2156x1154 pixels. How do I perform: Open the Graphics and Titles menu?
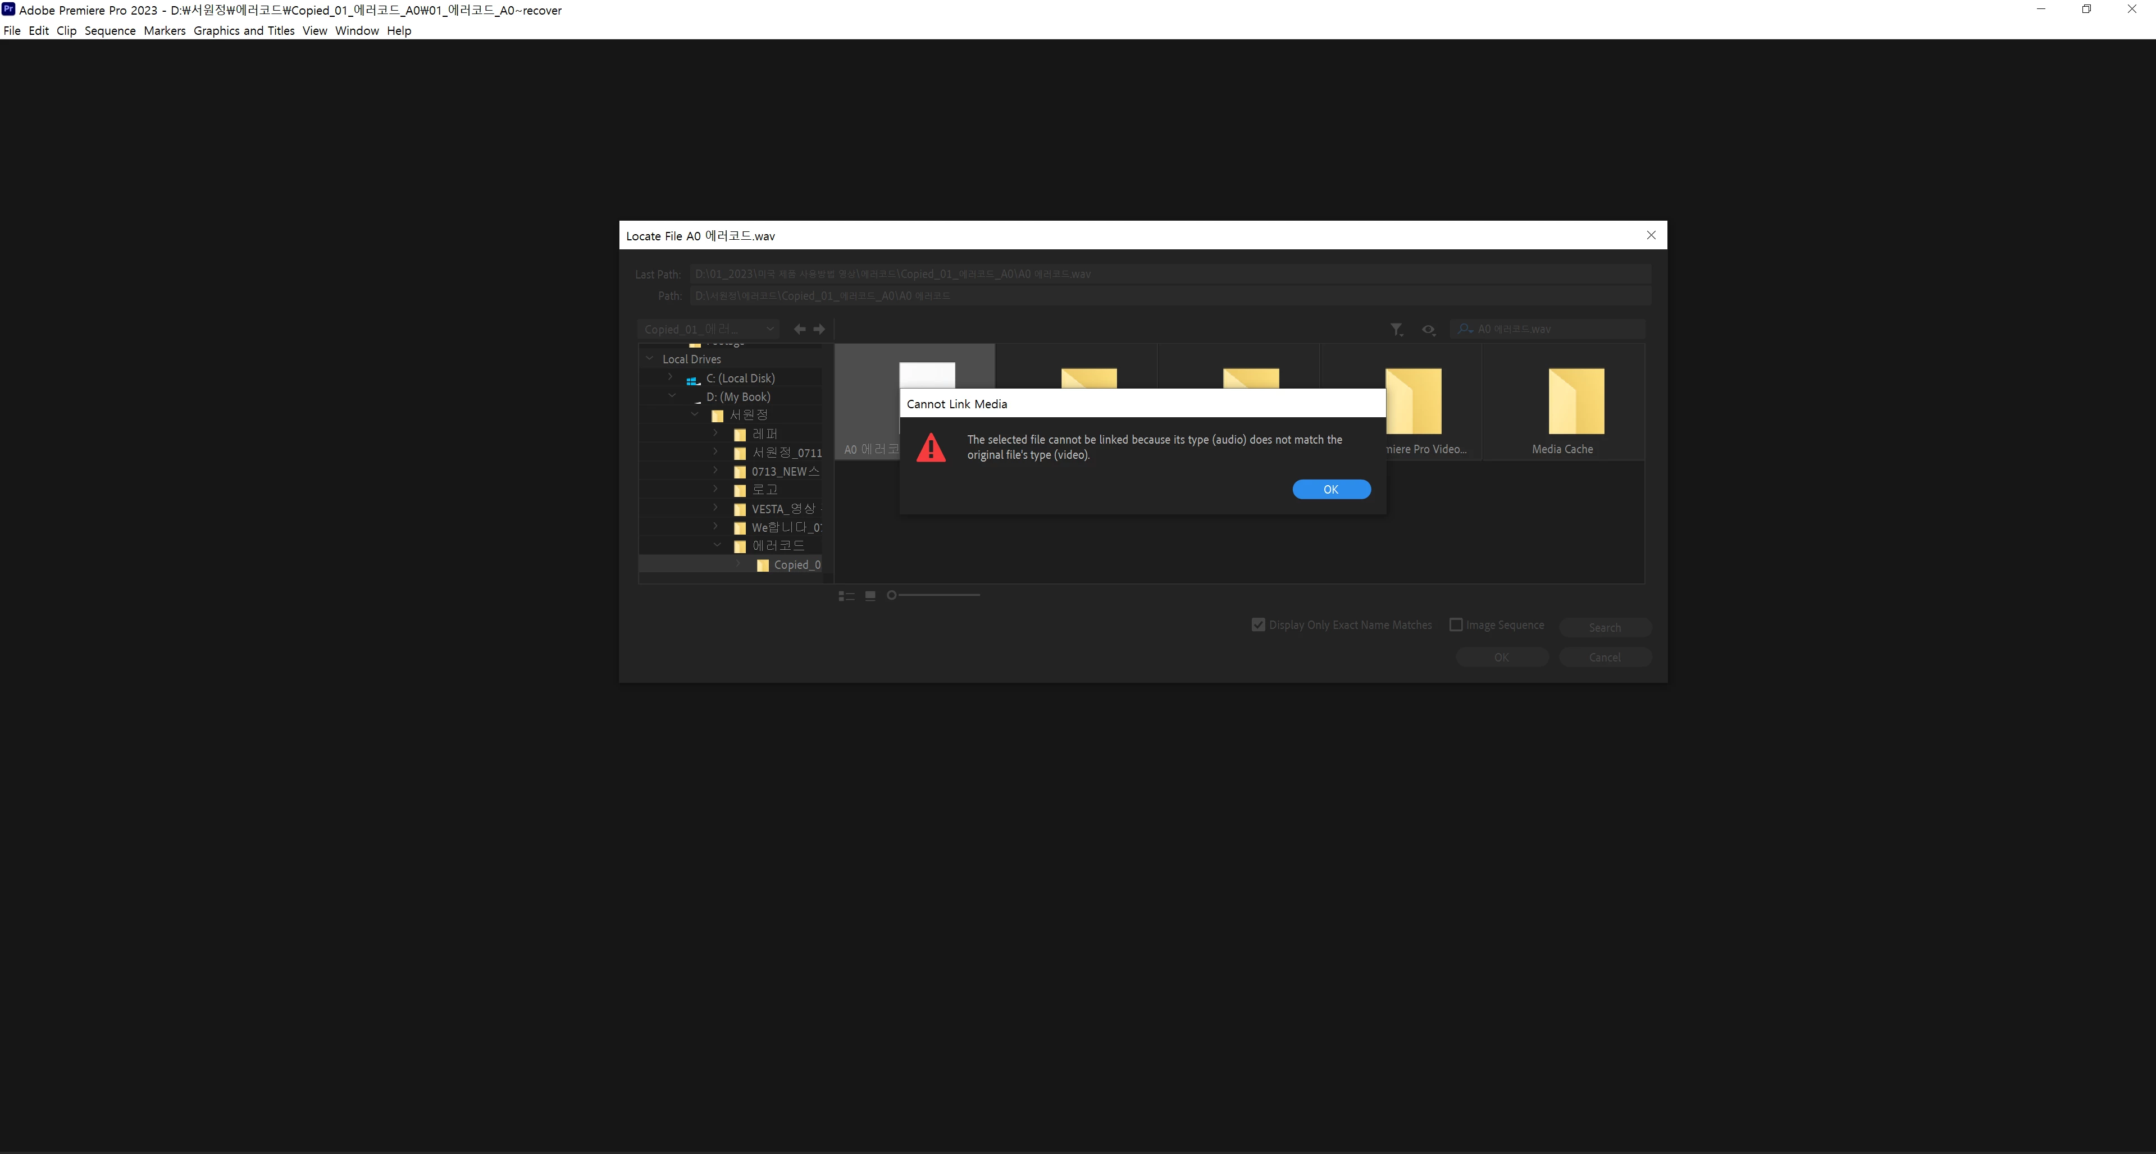(x=244, y=31)
